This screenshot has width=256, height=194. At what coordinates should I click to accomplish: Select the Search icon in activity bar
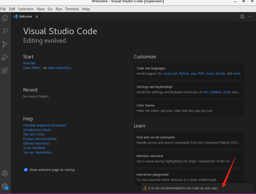click(5, 31)
